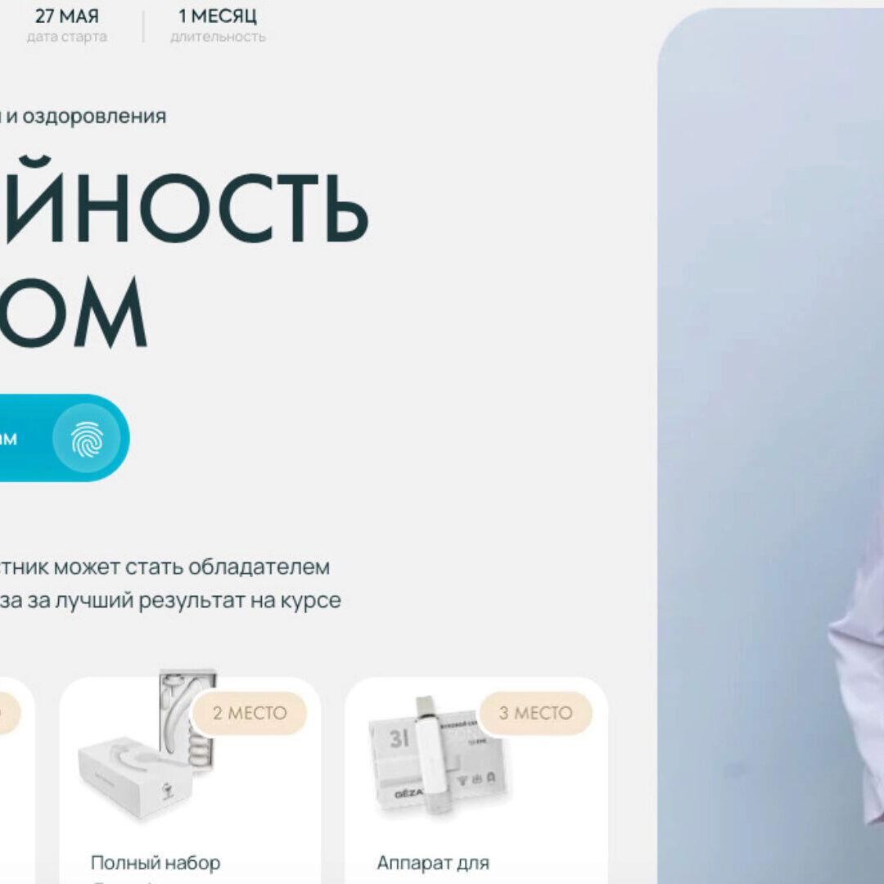884x884 pixels.
Task: Click the Полный набор prize title
Action: click(156, 863)
